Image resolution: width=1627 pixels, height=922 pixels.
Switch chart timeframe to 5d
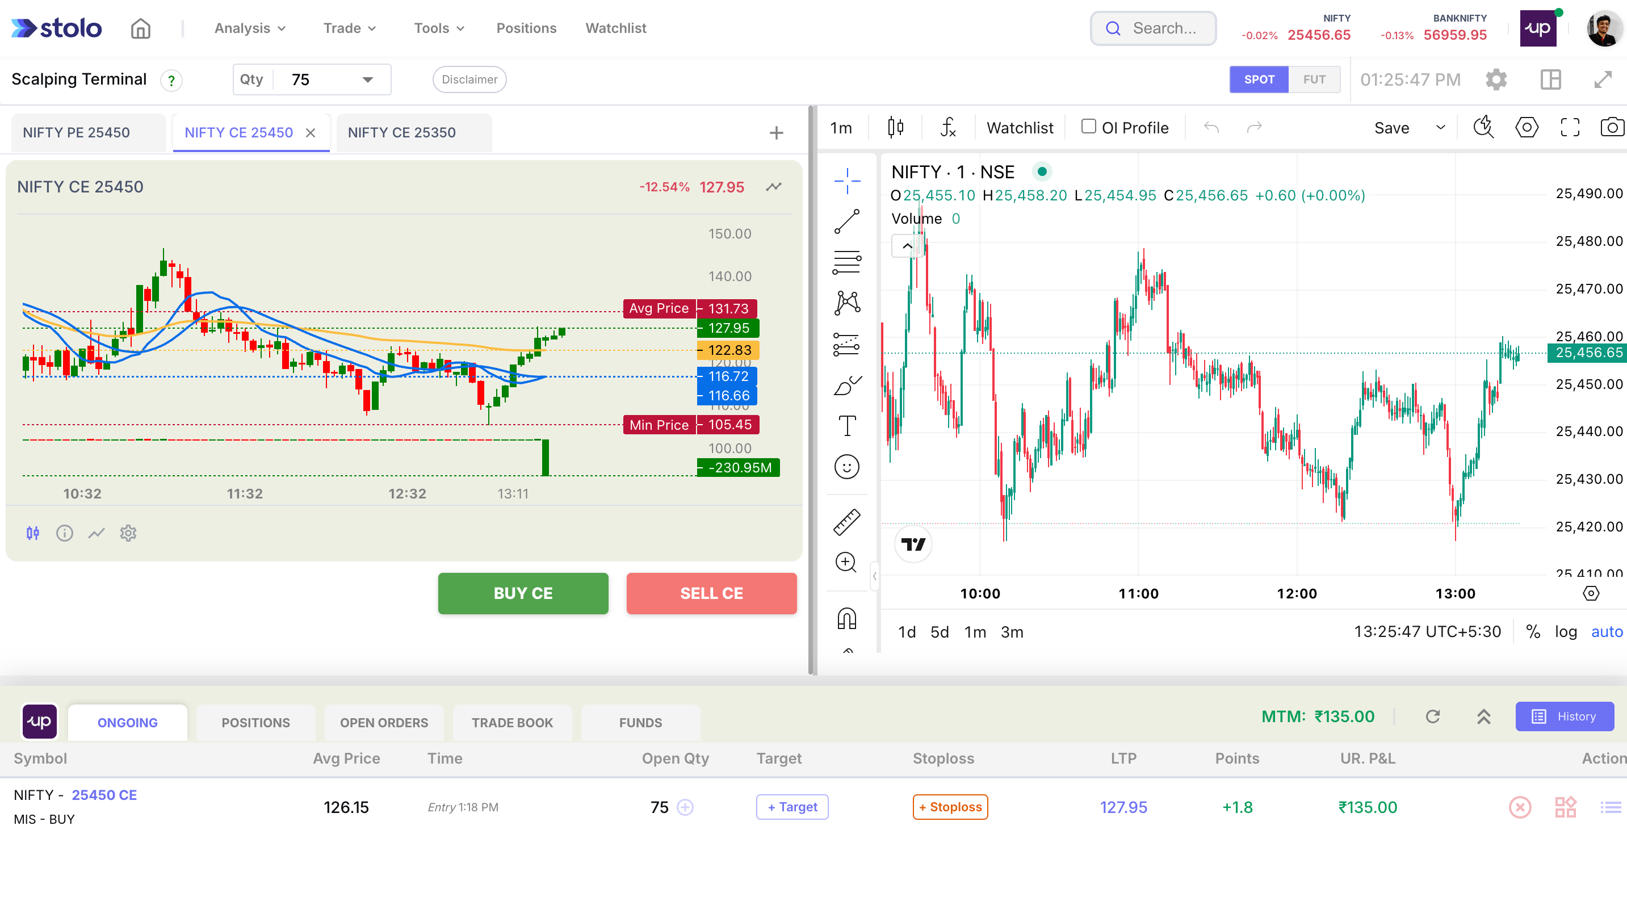tap(940, 631)
